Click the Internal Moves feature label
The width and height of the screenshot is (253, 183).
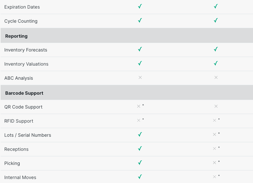tap(20, 177)
